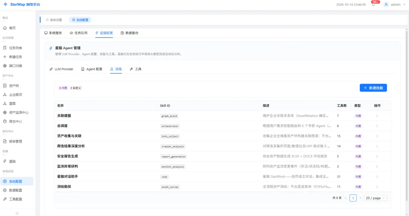The image size is (409, 216).
Task: Switch to the 数据备份 tab
Action: coord(130,33)
